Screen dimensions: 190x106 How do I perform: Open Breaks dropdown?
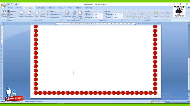tap(51, 11)
